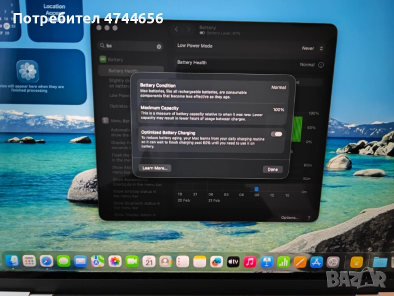Viewport: 394px width, 296px height.
Task: Click the Location Access widget
Action: coord(55,20)
